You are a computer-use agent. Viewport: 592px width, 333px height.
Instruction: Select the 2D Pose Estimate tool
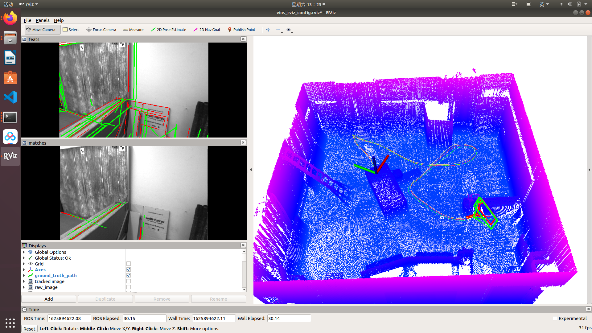click(168, 30)
